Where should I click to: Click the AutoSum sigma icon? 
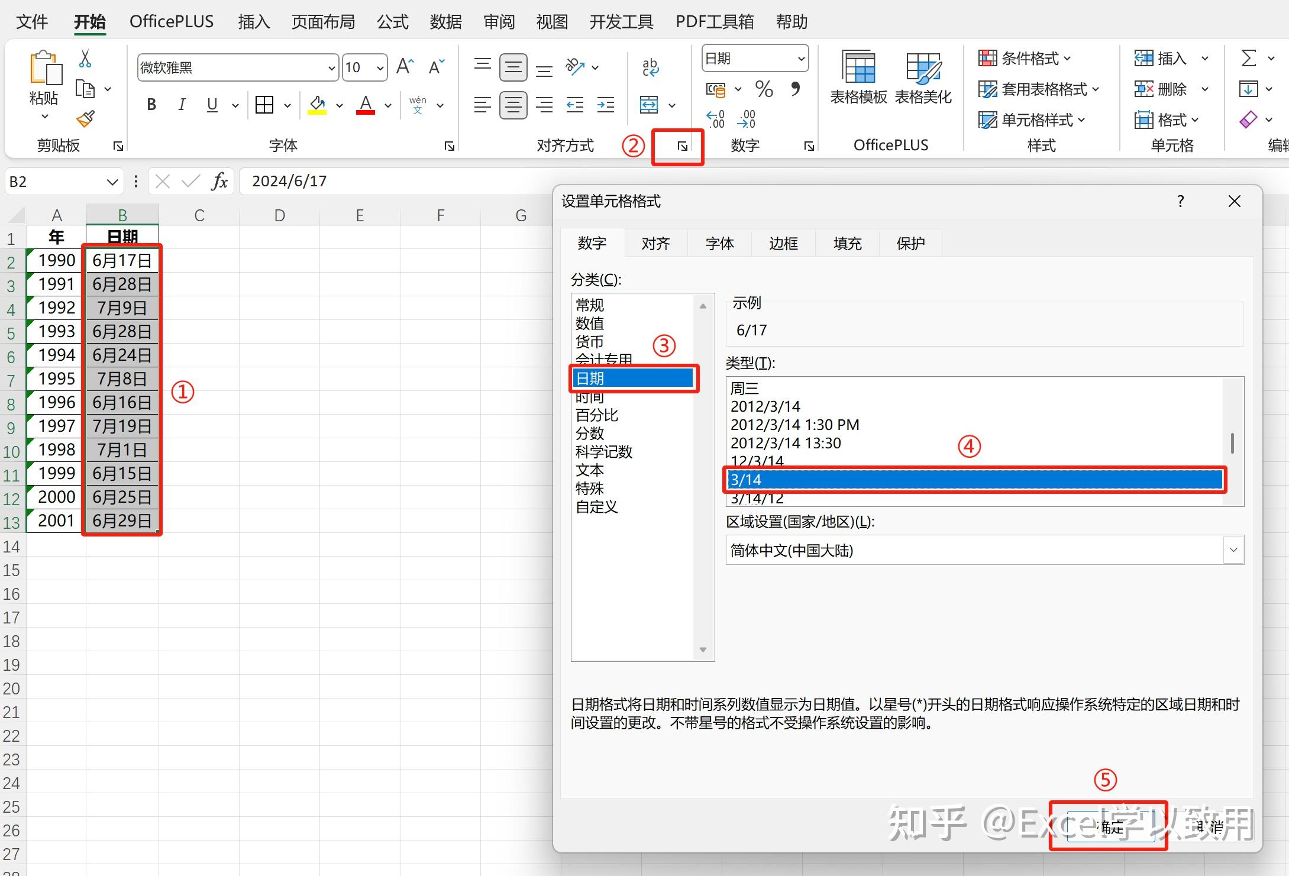pos(1248,58)
